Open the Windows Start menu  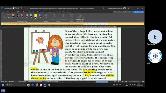point(3,85)
